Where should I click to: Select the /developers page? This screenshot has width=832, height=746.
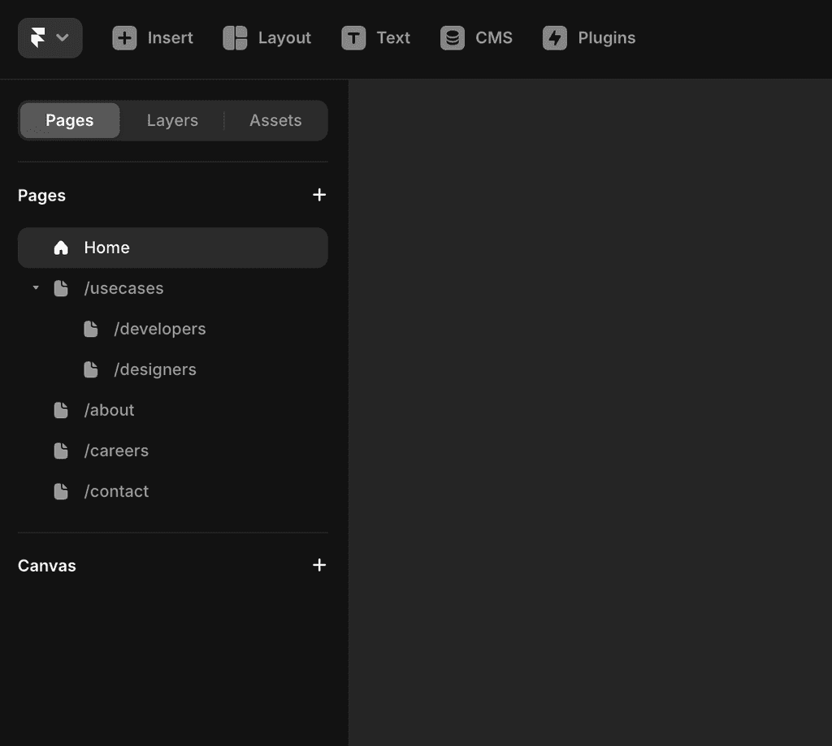[159, 329]
